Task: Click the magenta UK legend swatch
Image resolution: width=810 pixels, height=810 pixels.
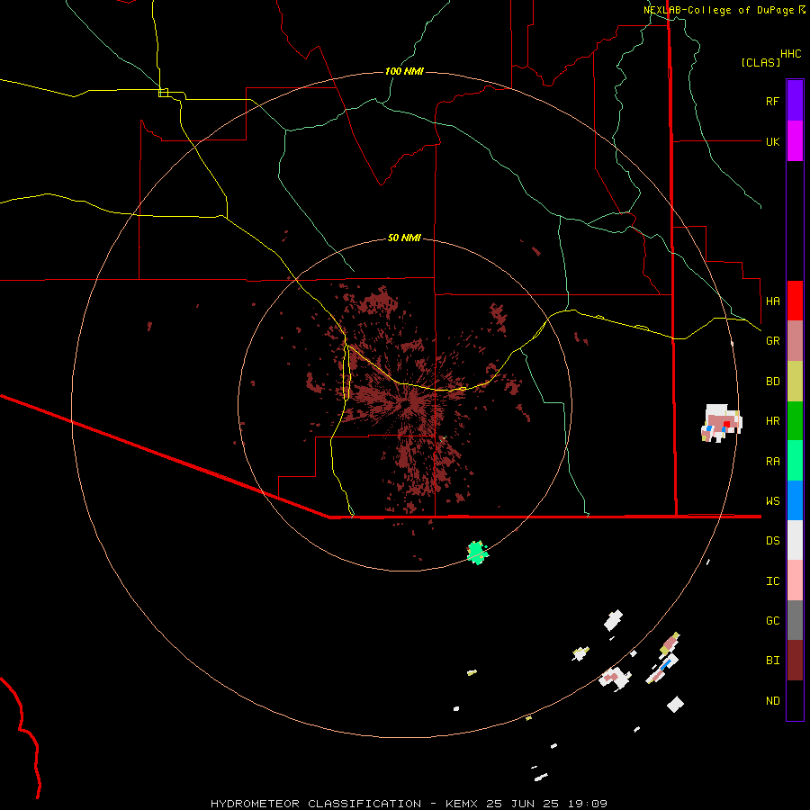Action: click(x=795, y=141)
